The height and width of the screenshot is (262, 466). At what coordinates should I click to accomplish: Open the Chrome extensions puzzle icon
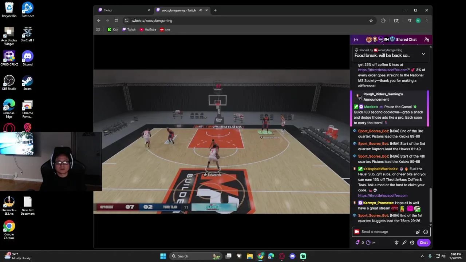[383, 21]
